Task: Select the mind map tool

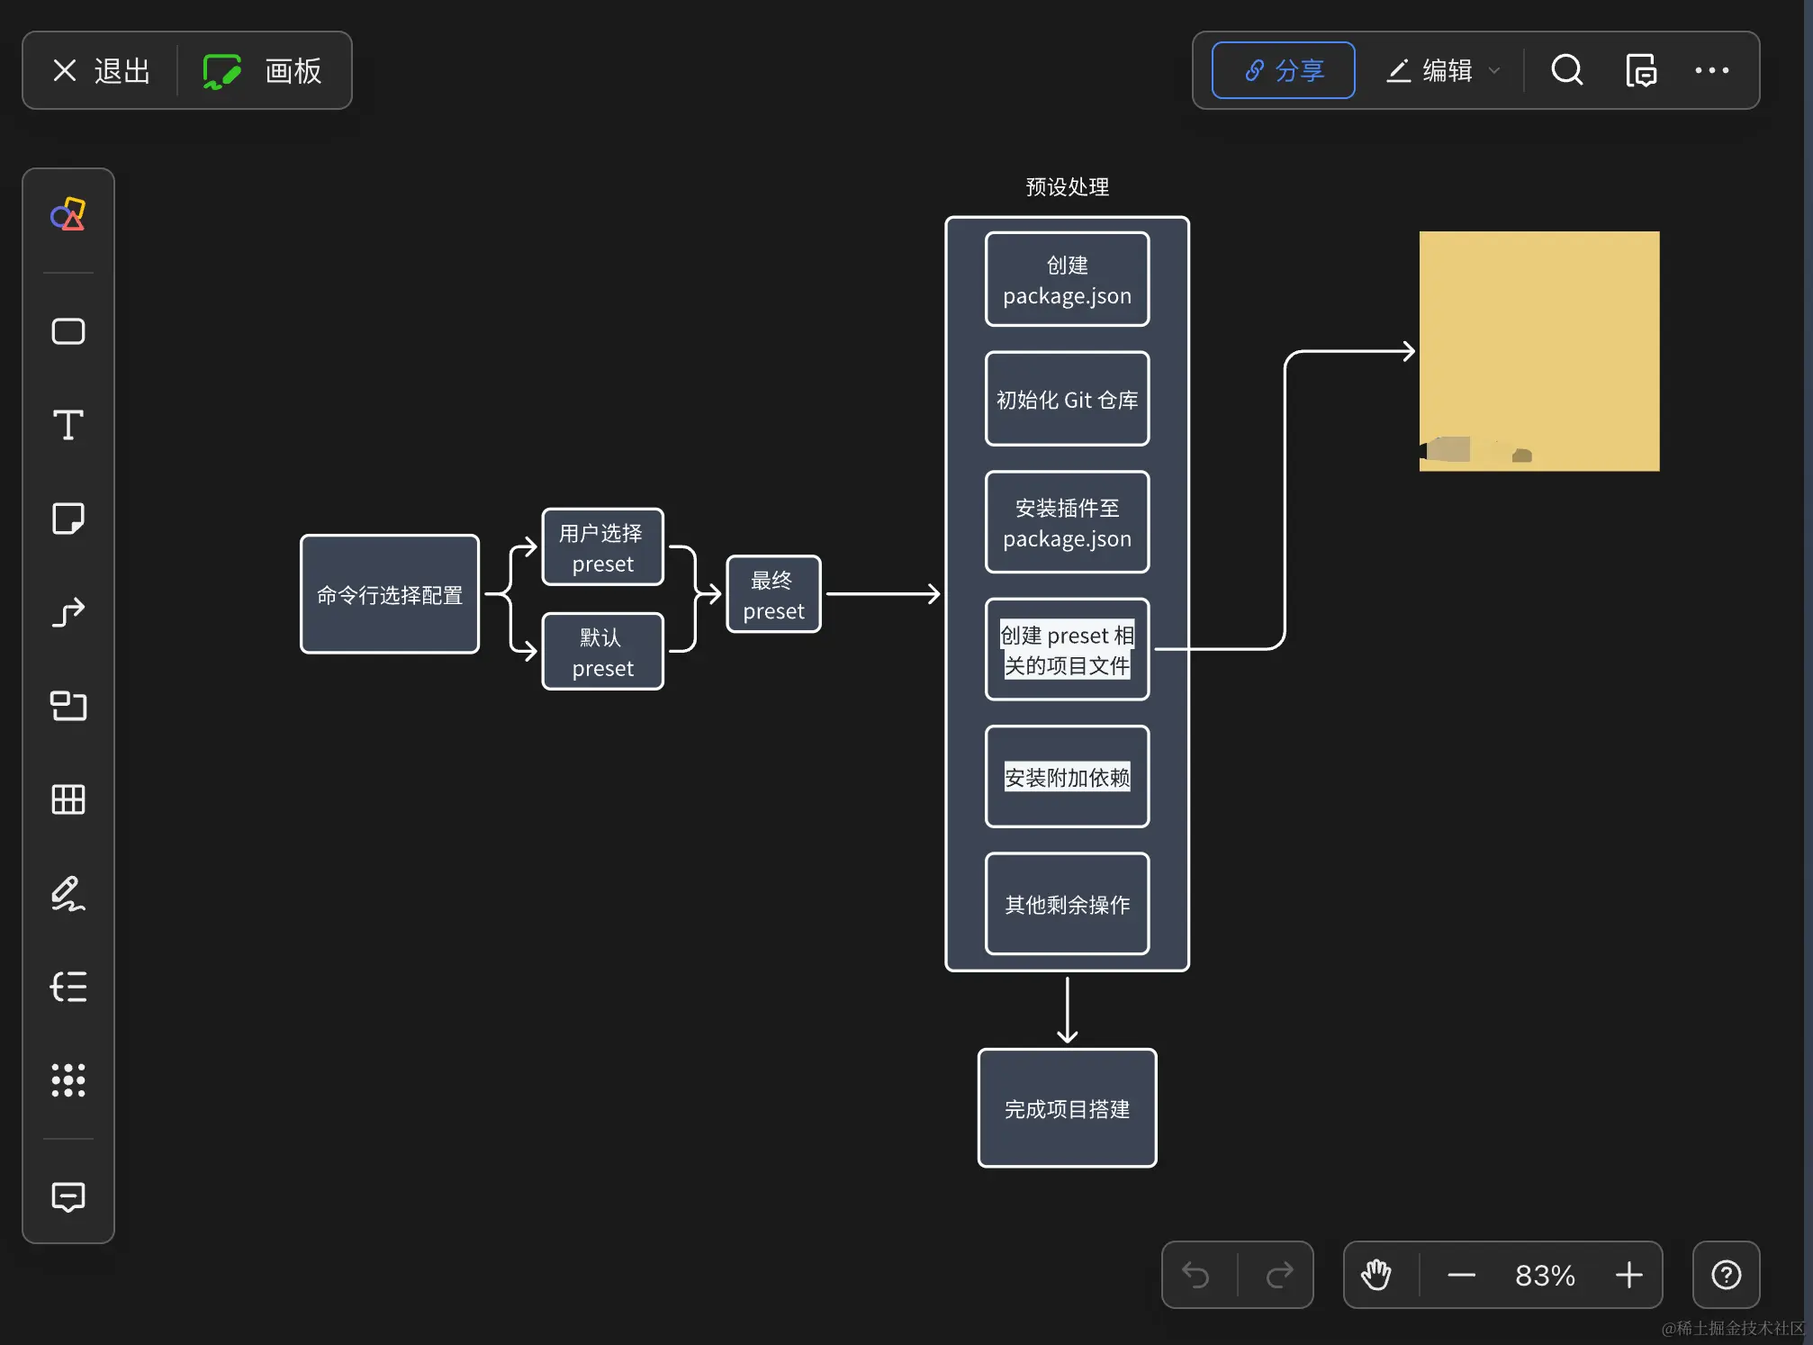Action: click(68, 987)
